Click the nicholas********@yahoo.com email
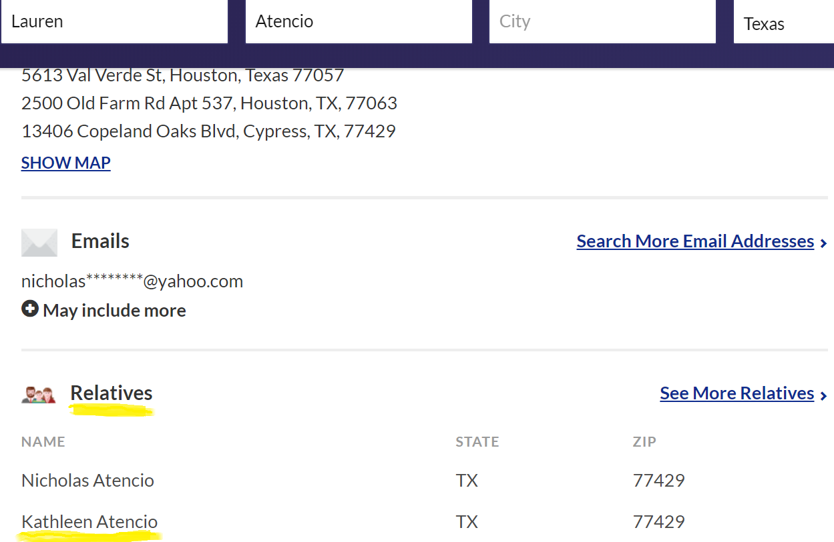 (x=132, y=281)
